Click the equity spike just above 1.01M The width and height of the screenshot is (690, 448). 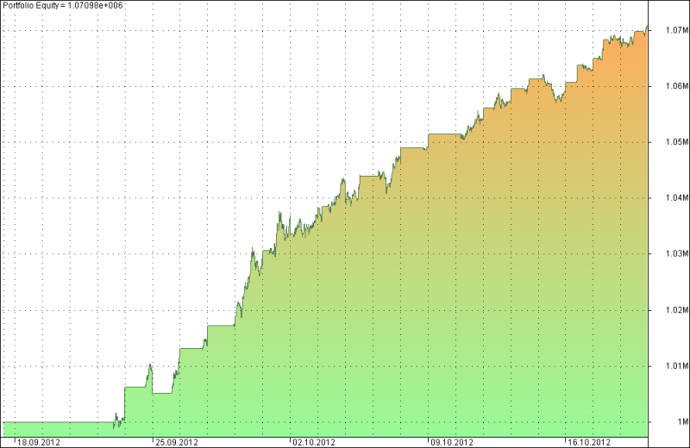point(150,366)
